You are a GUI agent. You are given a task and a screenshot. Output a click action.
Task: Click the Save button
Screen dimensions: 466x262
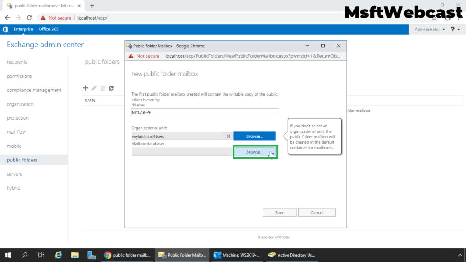[279, 212]
